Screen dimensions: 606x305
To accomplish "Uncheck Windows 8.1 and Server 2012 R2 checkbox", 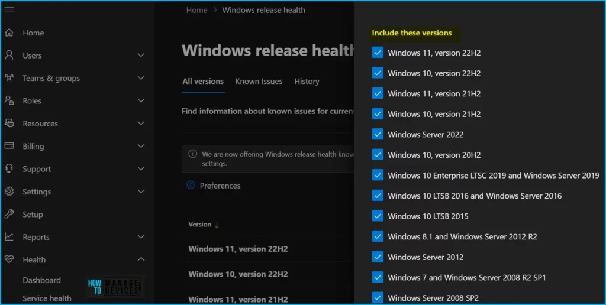I will [x=378, y=236].
